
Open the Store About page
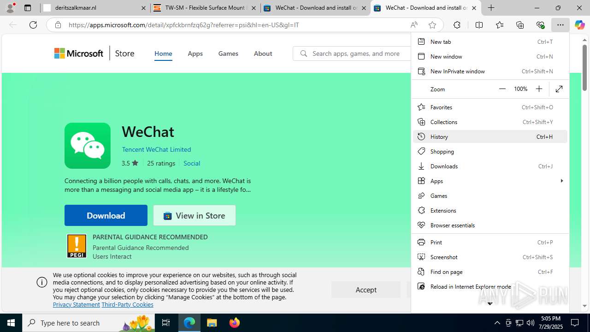pos(263,53)
